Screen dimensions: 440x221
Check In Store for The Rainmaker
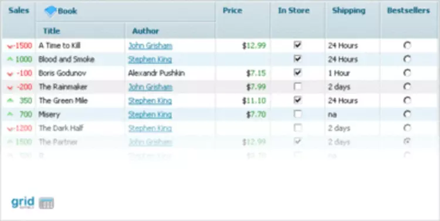[x=297, y=86]
